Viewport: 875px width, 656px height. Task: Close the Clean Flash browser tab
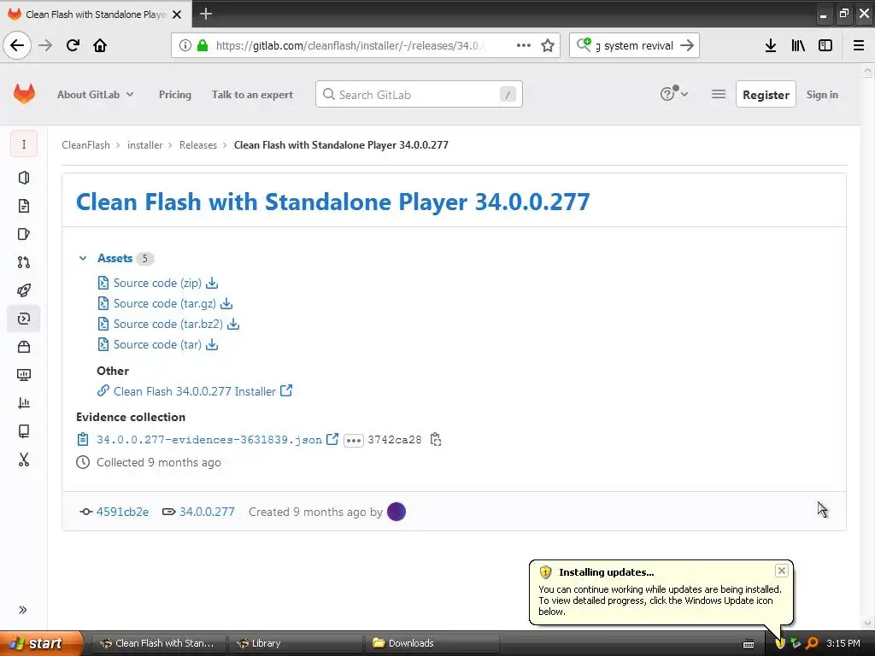[177, 15]
